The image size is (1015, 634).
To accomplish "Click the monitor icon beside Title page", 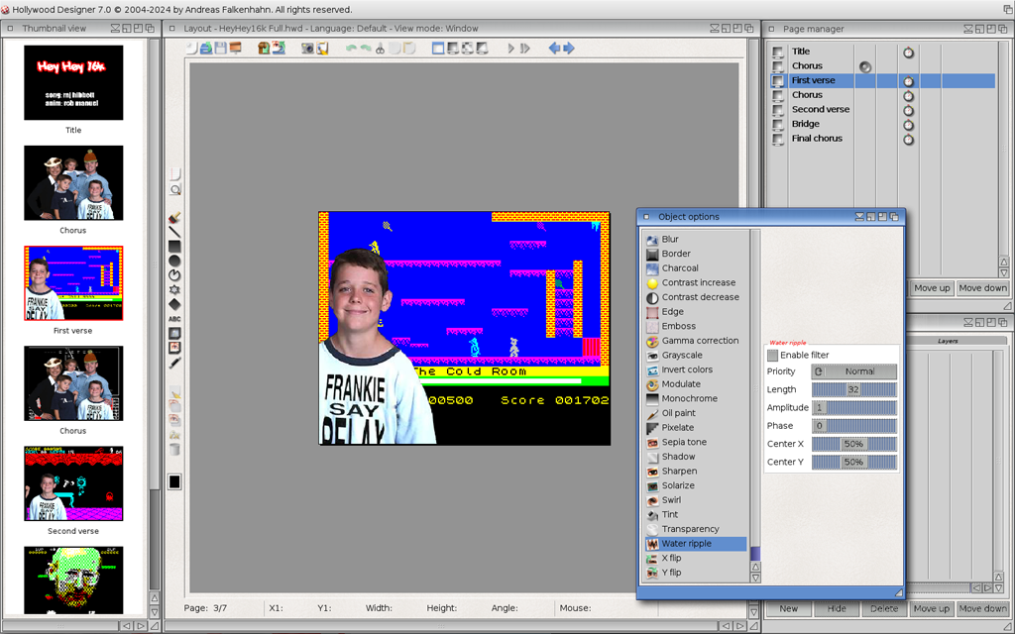I will (777, 52).
